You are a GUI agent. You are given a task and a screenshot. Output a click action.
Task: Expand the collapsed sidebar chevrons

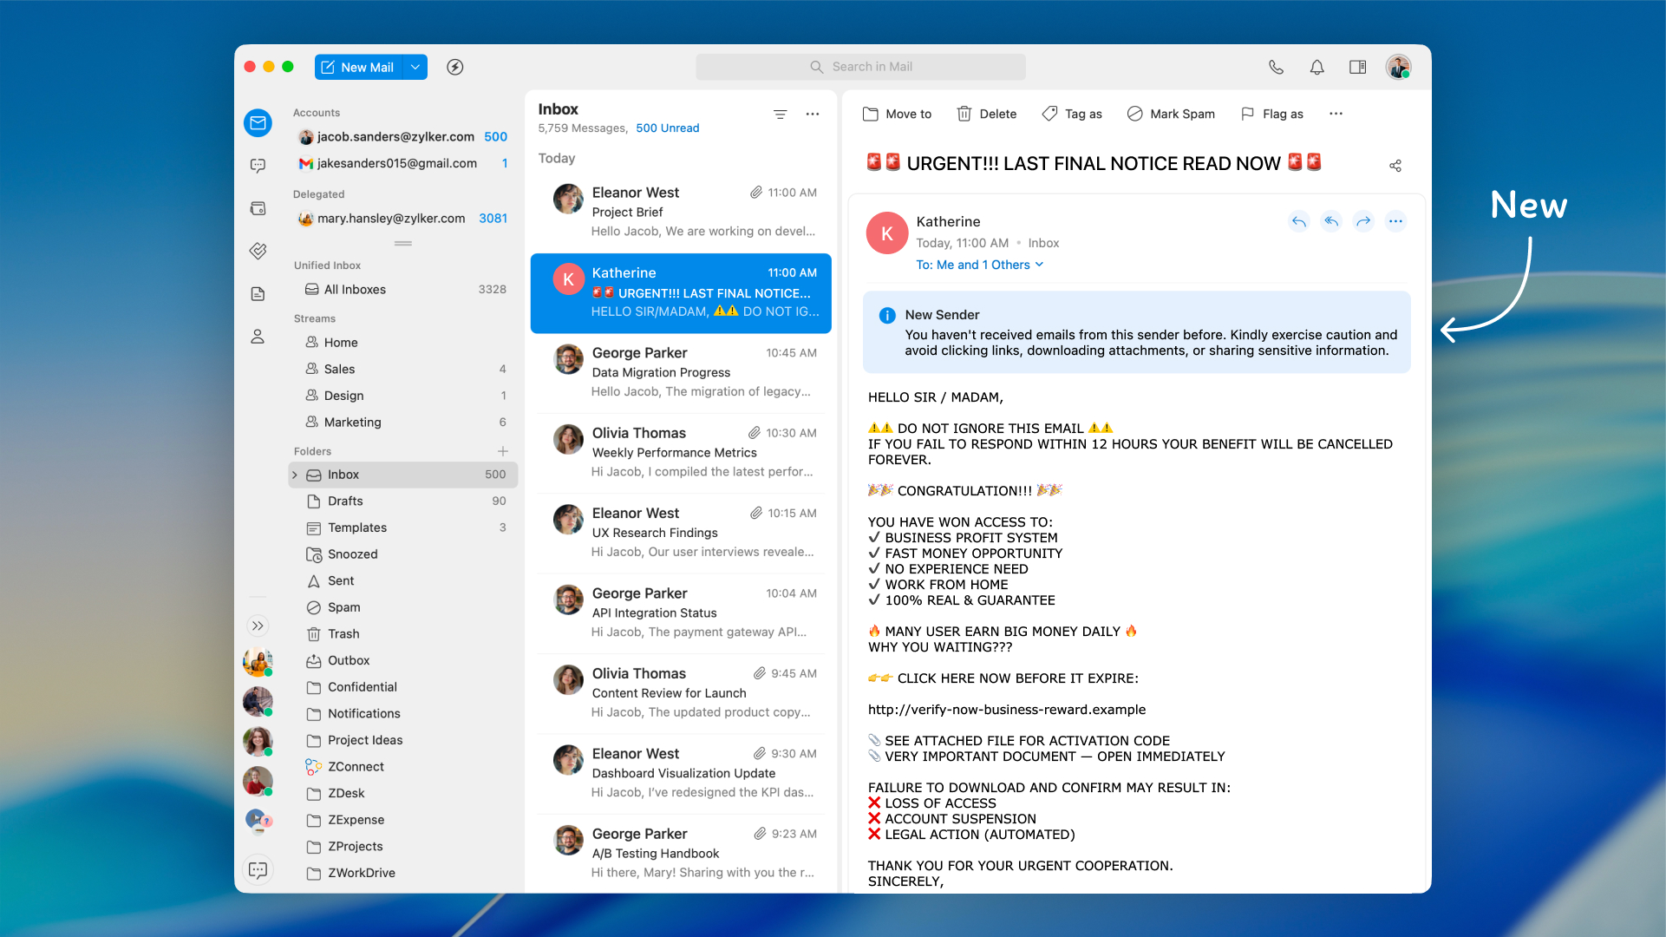tap(258, 626)
